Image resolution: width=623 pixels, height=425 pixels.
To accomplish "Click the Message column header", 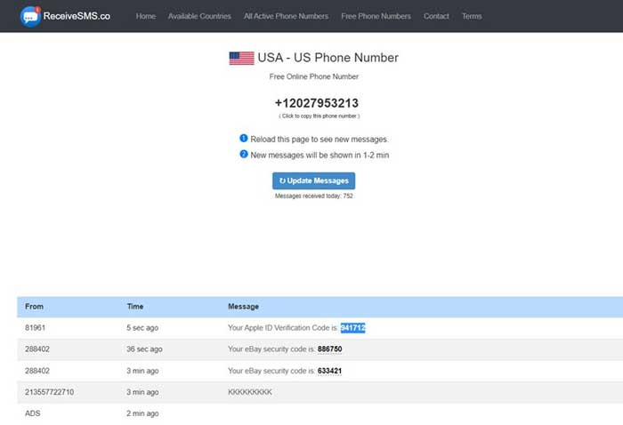I will tap(243, 307).
